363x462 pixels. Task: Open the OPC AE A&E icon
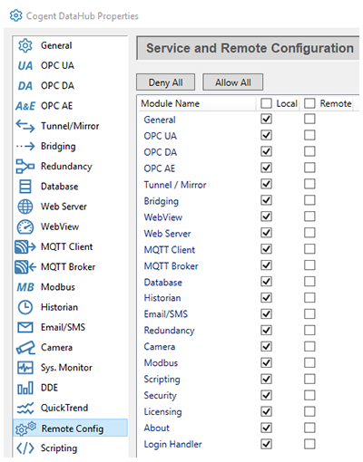(25, 106)
